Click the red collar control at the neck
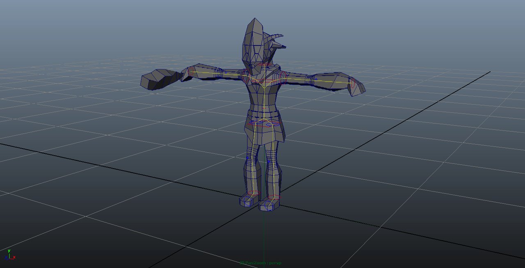Screen dimensions: 525x268 (265, 64)
